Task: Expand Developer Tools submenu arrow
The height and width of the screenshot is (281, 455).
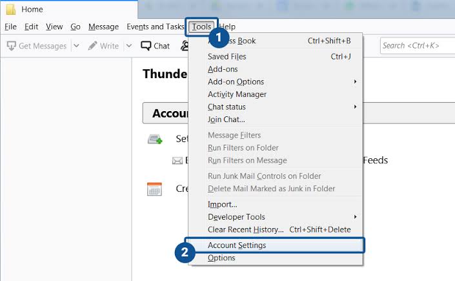Action: [x=355, y=217]
